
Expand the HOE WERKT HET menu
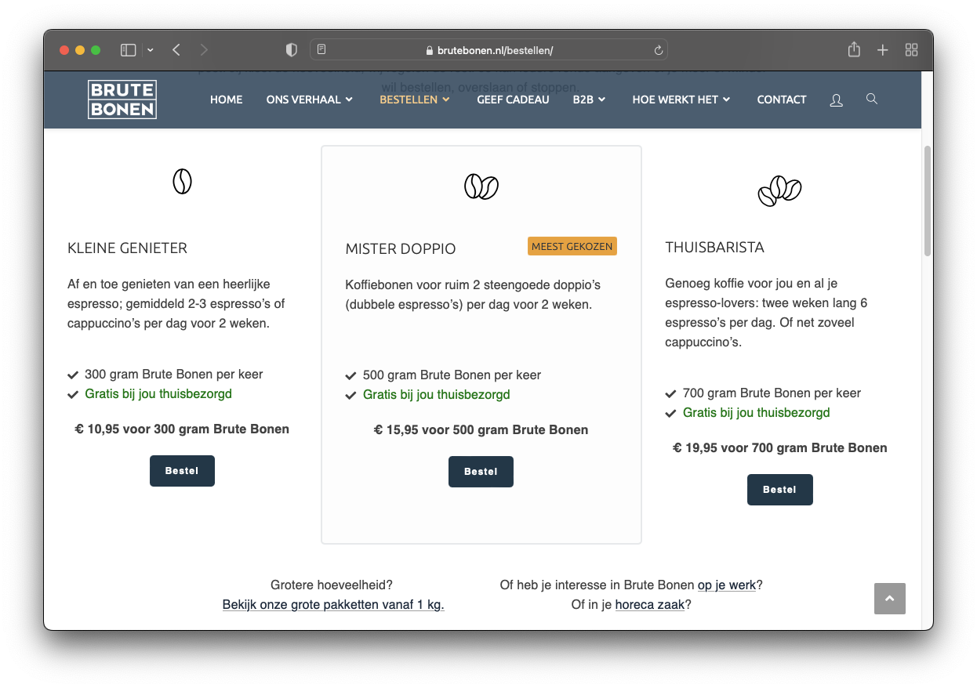681,100
